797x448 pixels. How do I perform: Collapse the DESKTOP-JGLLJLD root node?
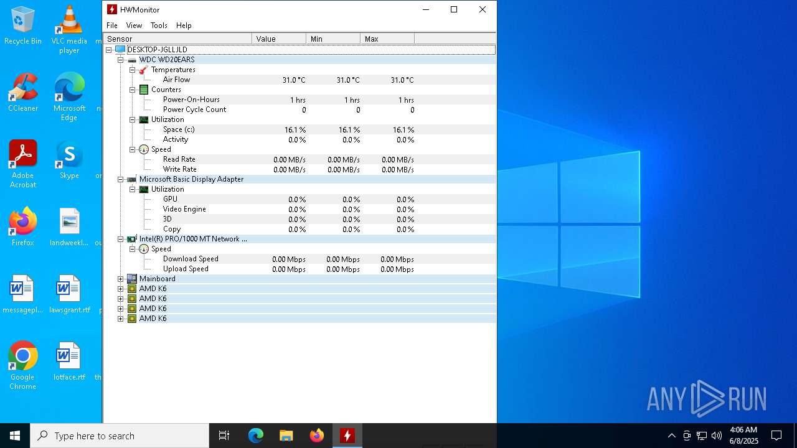108,50
